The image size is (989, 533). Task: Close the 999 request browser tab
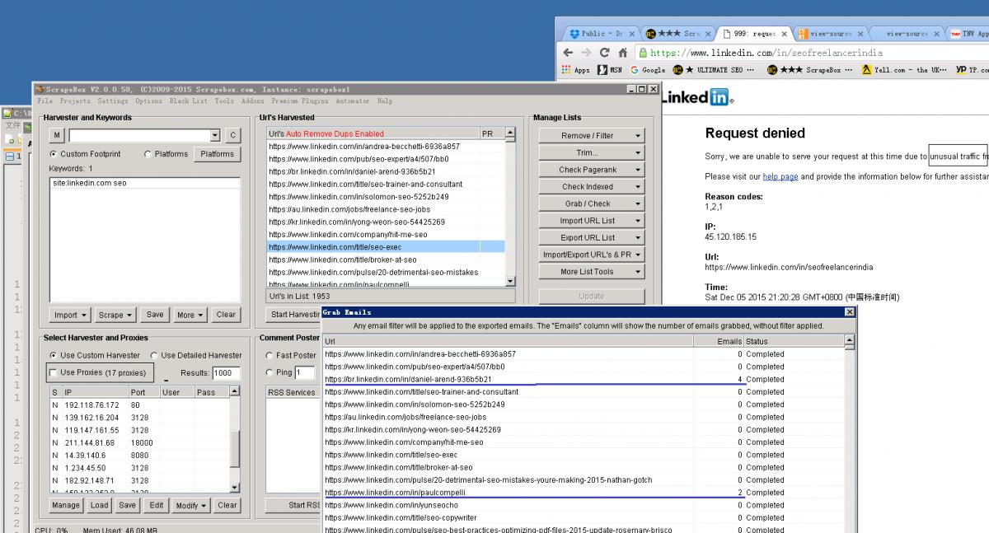click(783, 34)
